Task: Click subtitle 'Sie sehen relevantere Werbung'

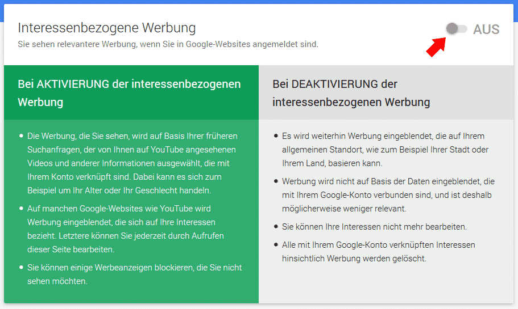Action: (x=168, y=44)
